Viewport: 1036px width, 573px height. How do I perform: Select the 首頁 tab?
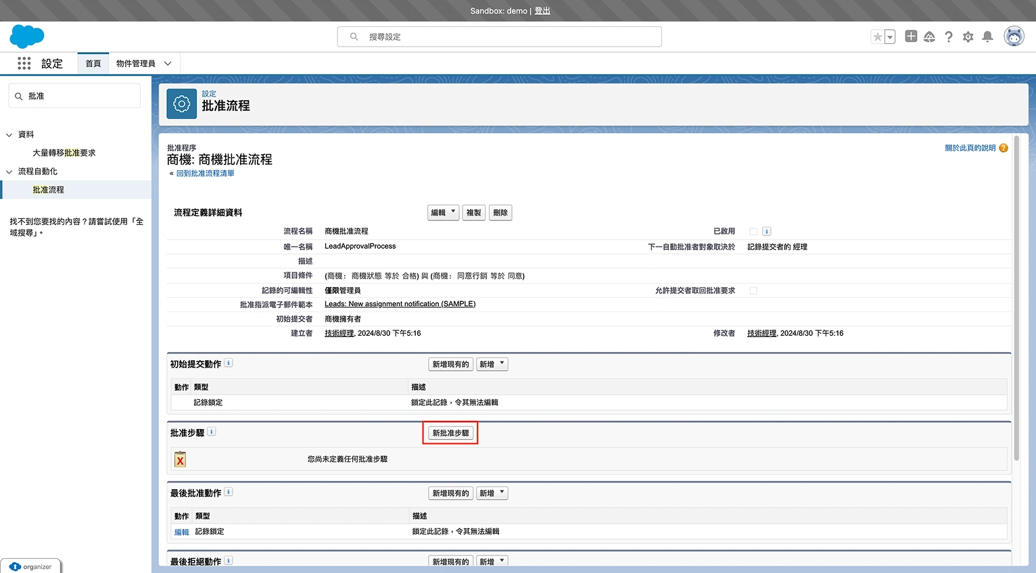pos(93,64)
